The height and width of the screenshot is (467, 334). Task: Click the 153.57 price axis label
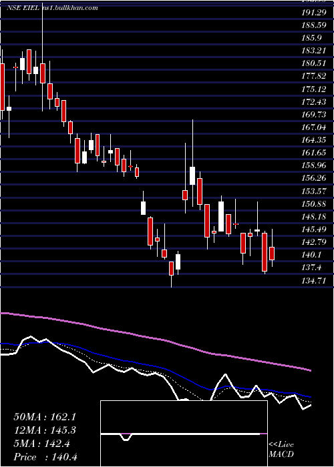[314, 191]
